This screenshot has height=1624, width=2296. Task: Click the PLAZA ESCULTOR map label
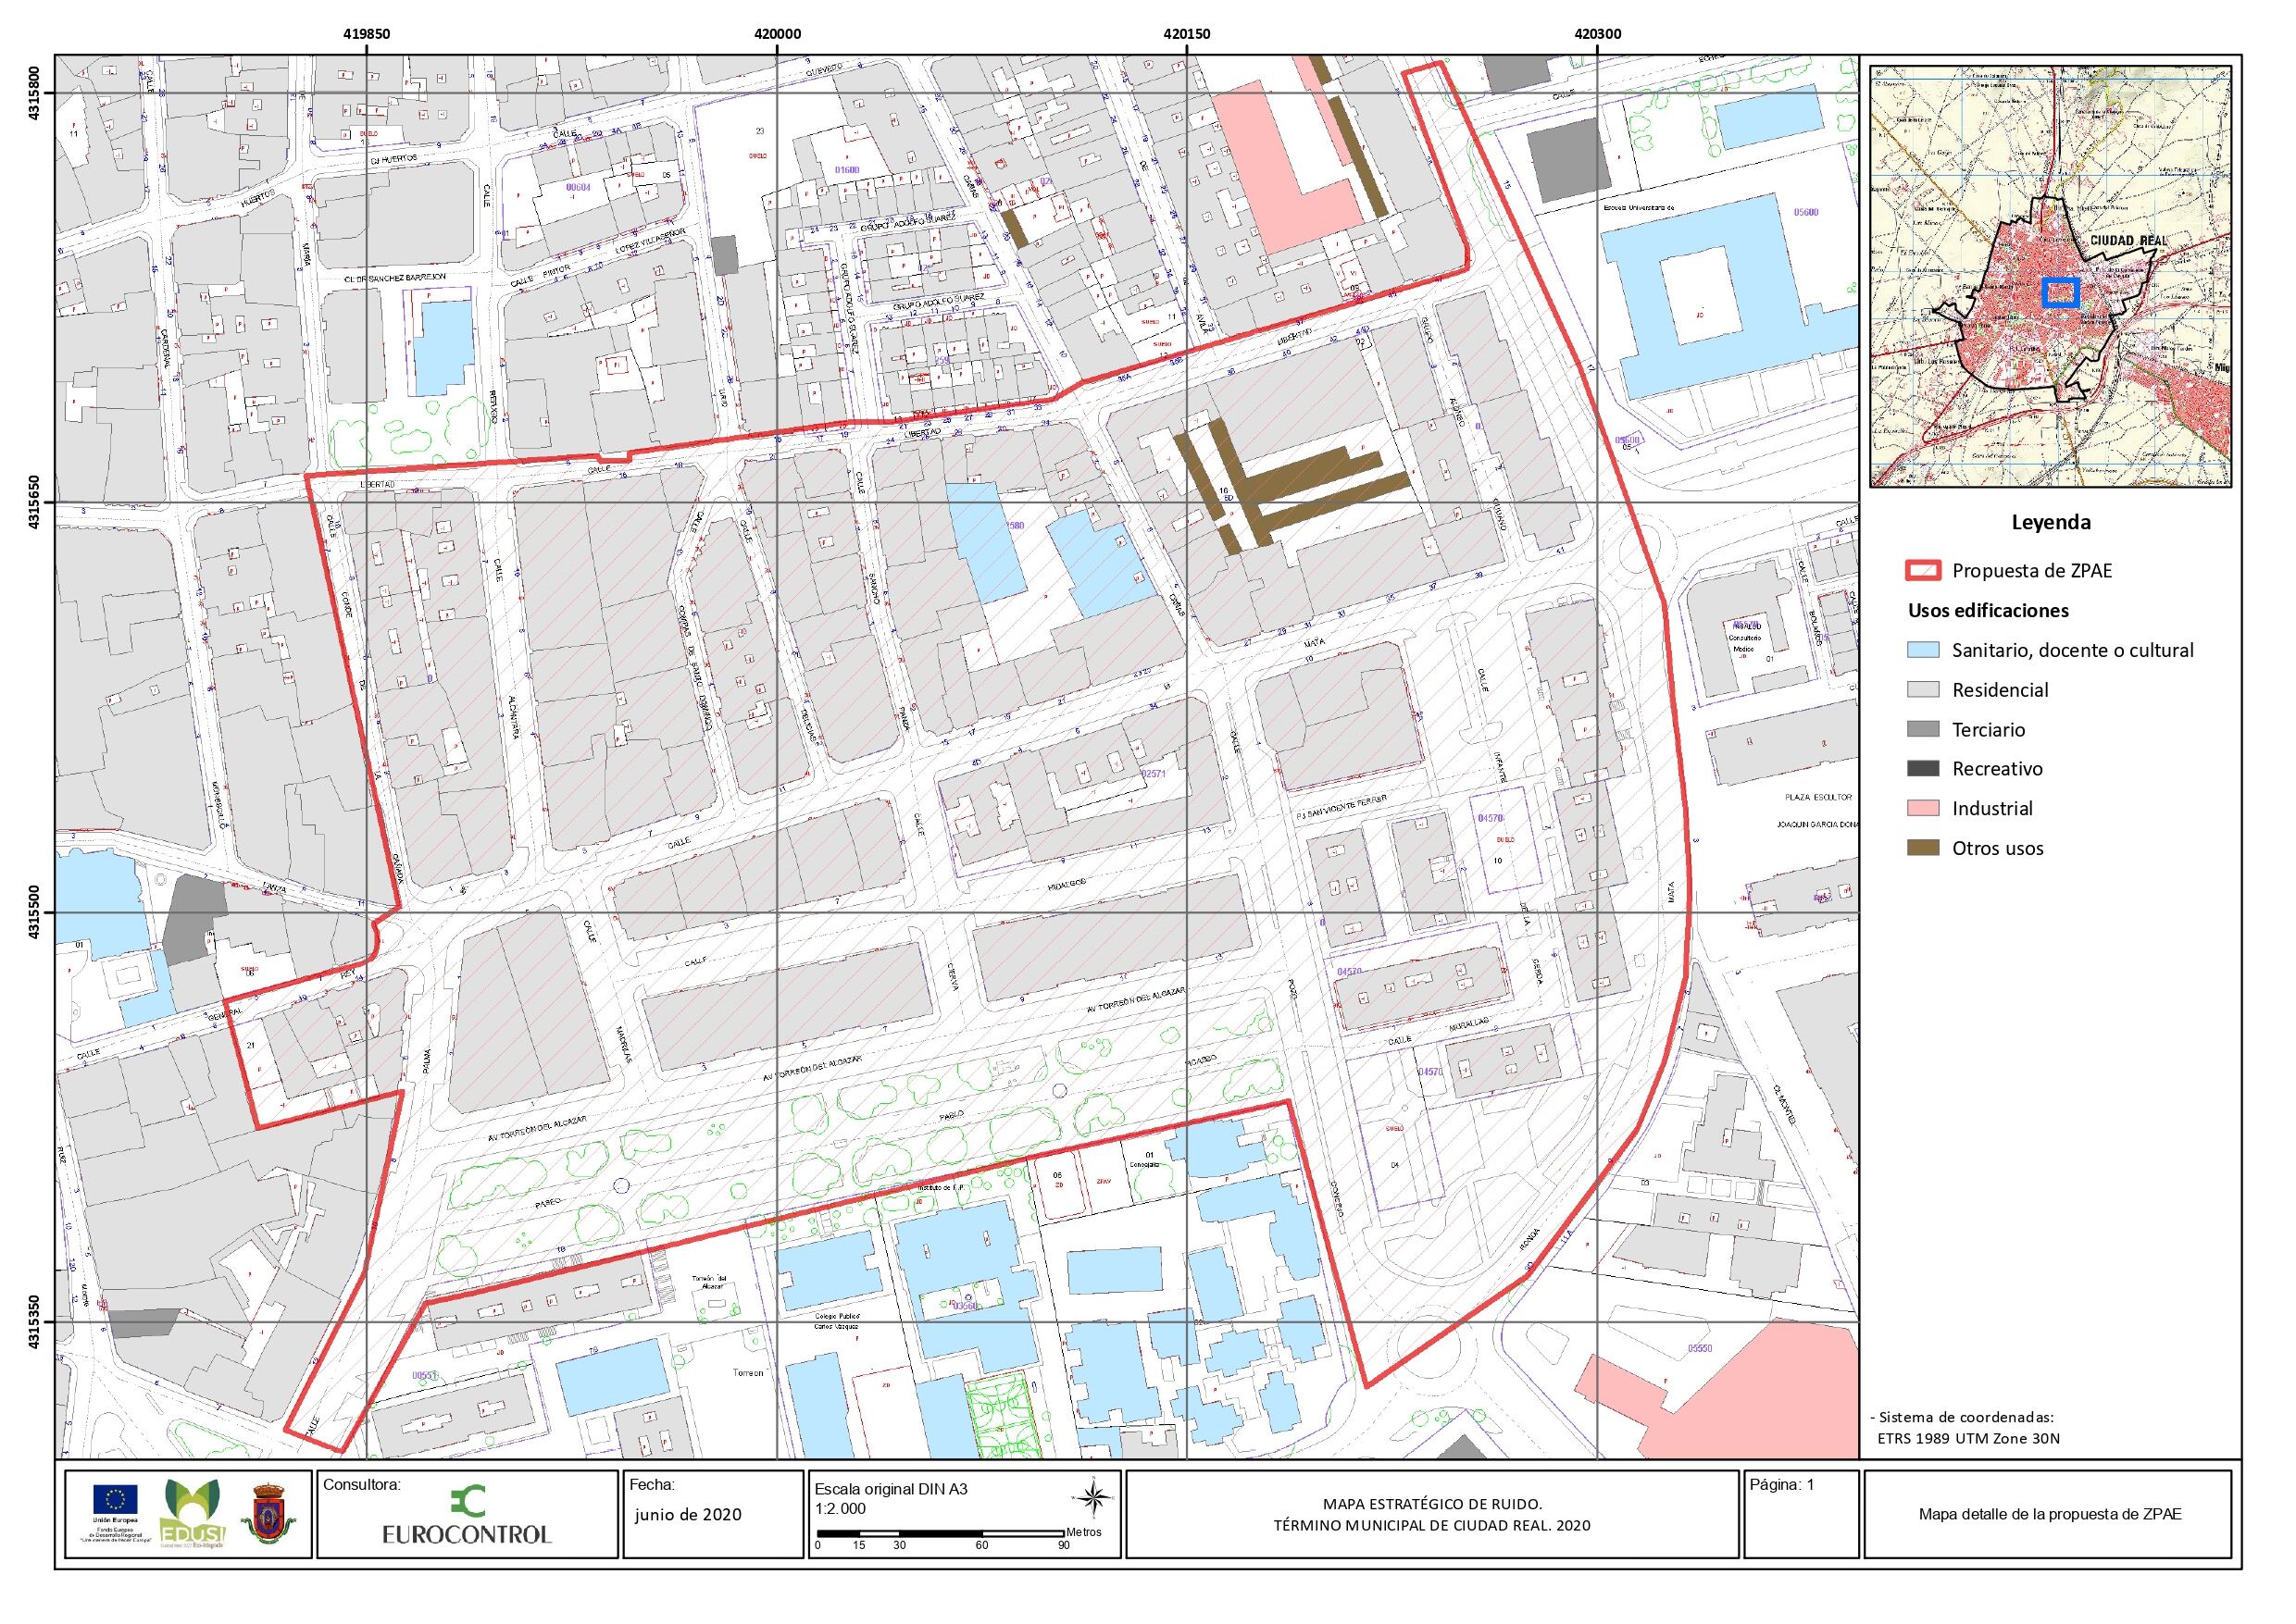click(x=1819, y=797)
